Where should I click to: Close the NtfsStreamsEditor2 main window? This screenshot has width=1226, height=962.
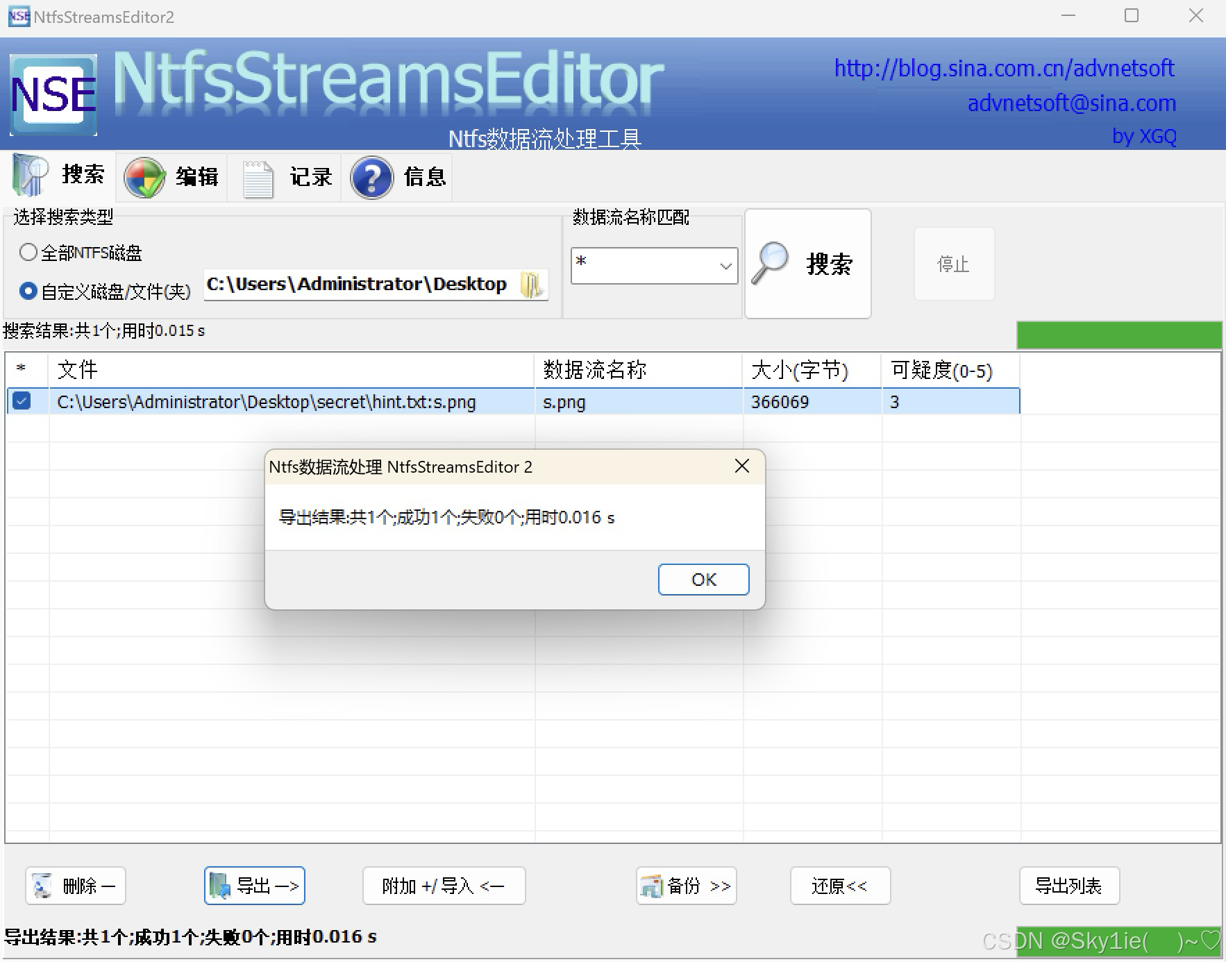[1195, 15]
